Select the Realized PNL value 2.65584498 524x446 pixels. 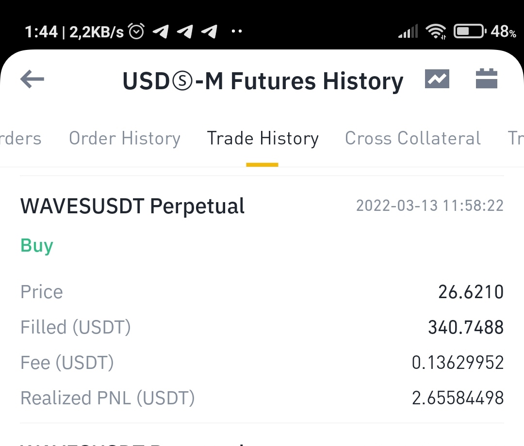pyautogui.click(x=458, y=398)
